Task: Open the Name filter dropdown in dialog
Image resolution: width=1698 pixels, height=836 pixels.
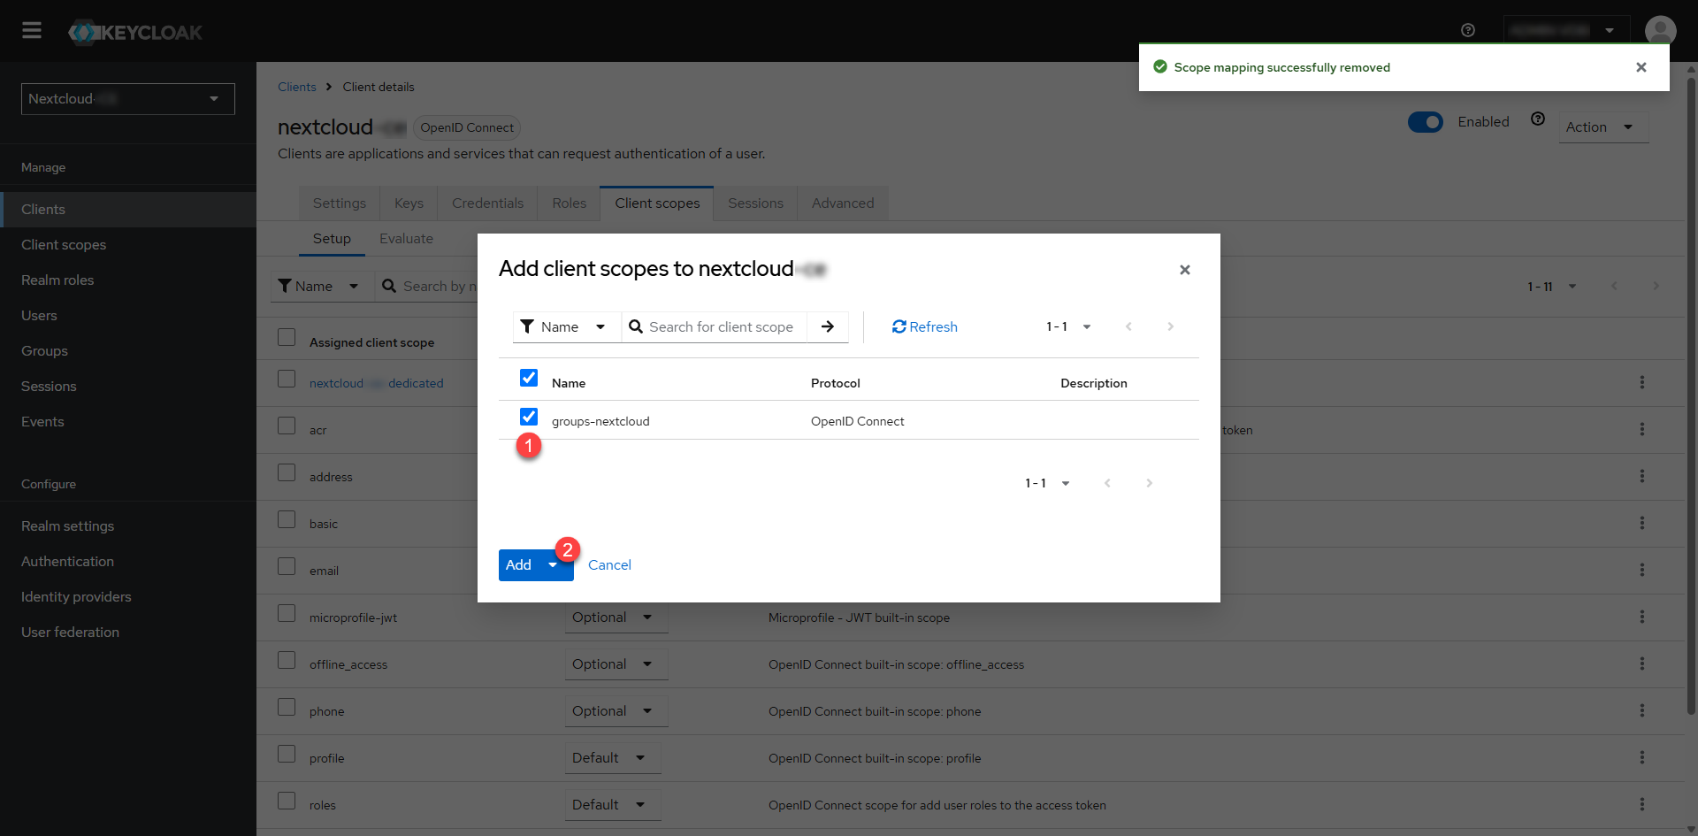Action: (567, 326)
